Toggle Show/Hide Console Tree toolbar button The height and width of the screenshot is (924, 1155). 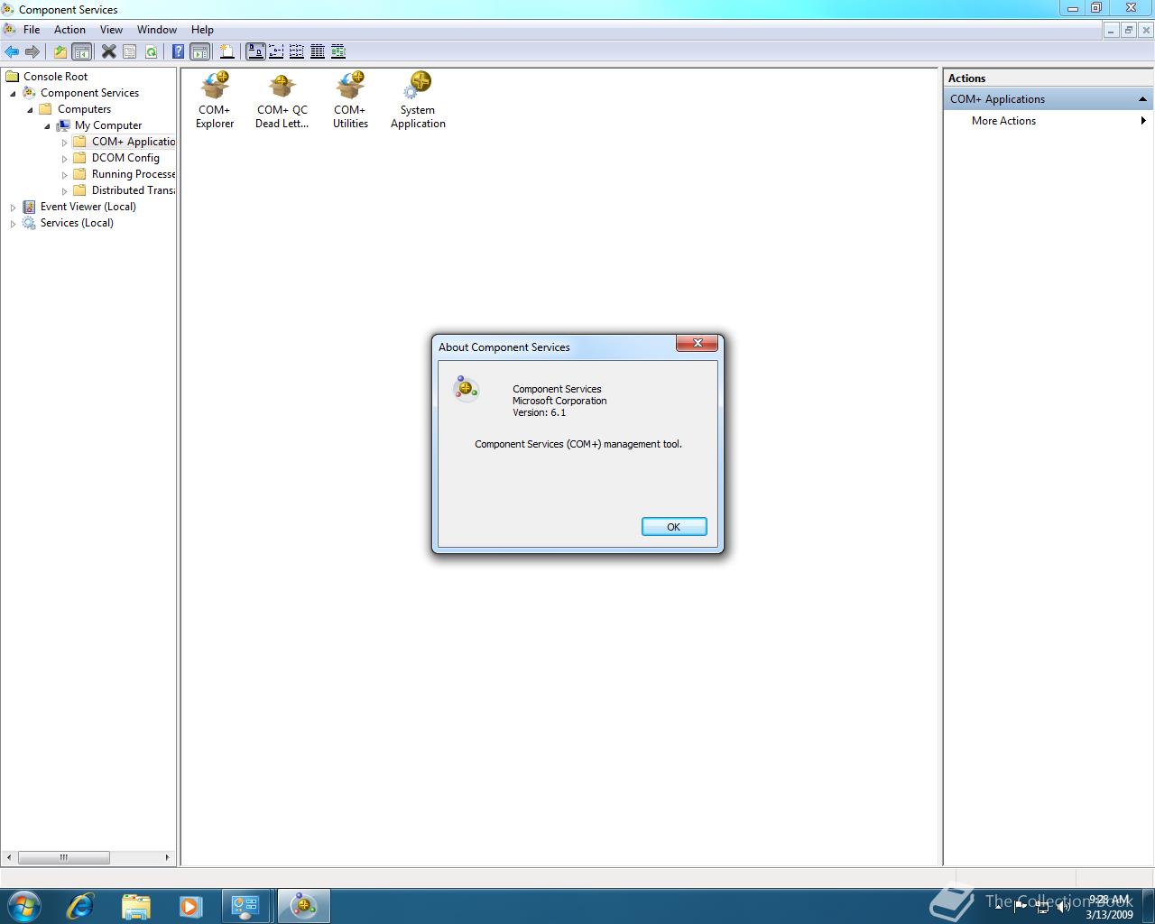click(x=81, y=51)
